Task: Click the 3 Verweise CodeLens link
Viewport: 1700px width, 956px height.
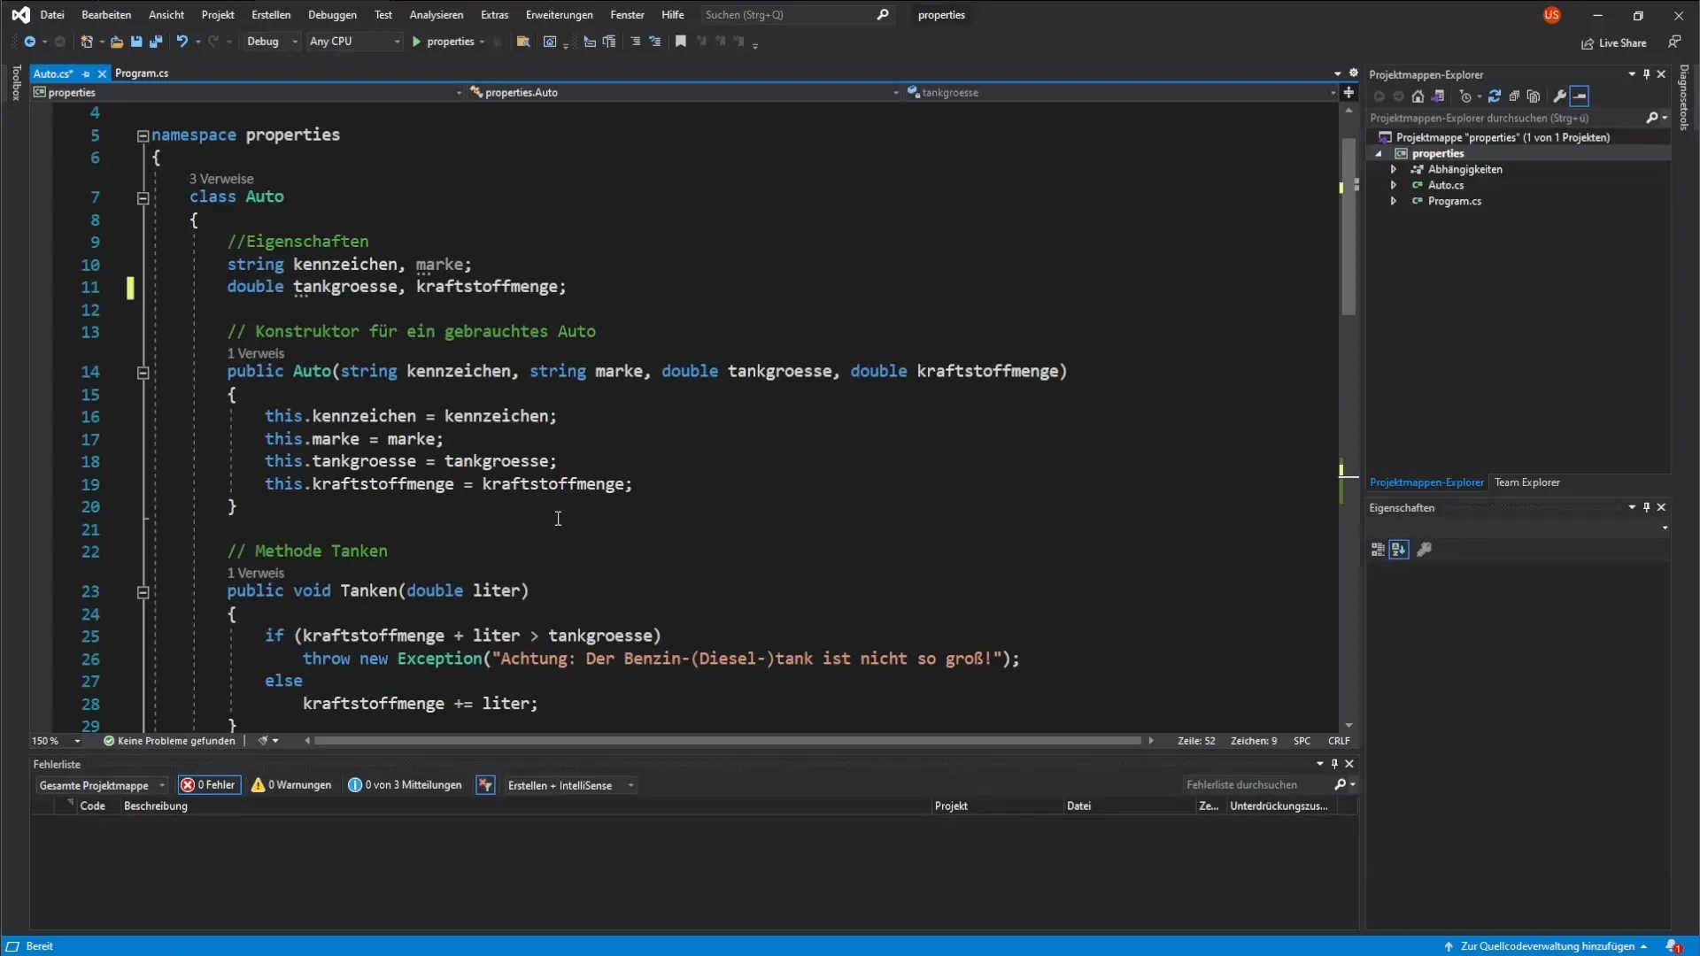Action: tap(221, 179)
